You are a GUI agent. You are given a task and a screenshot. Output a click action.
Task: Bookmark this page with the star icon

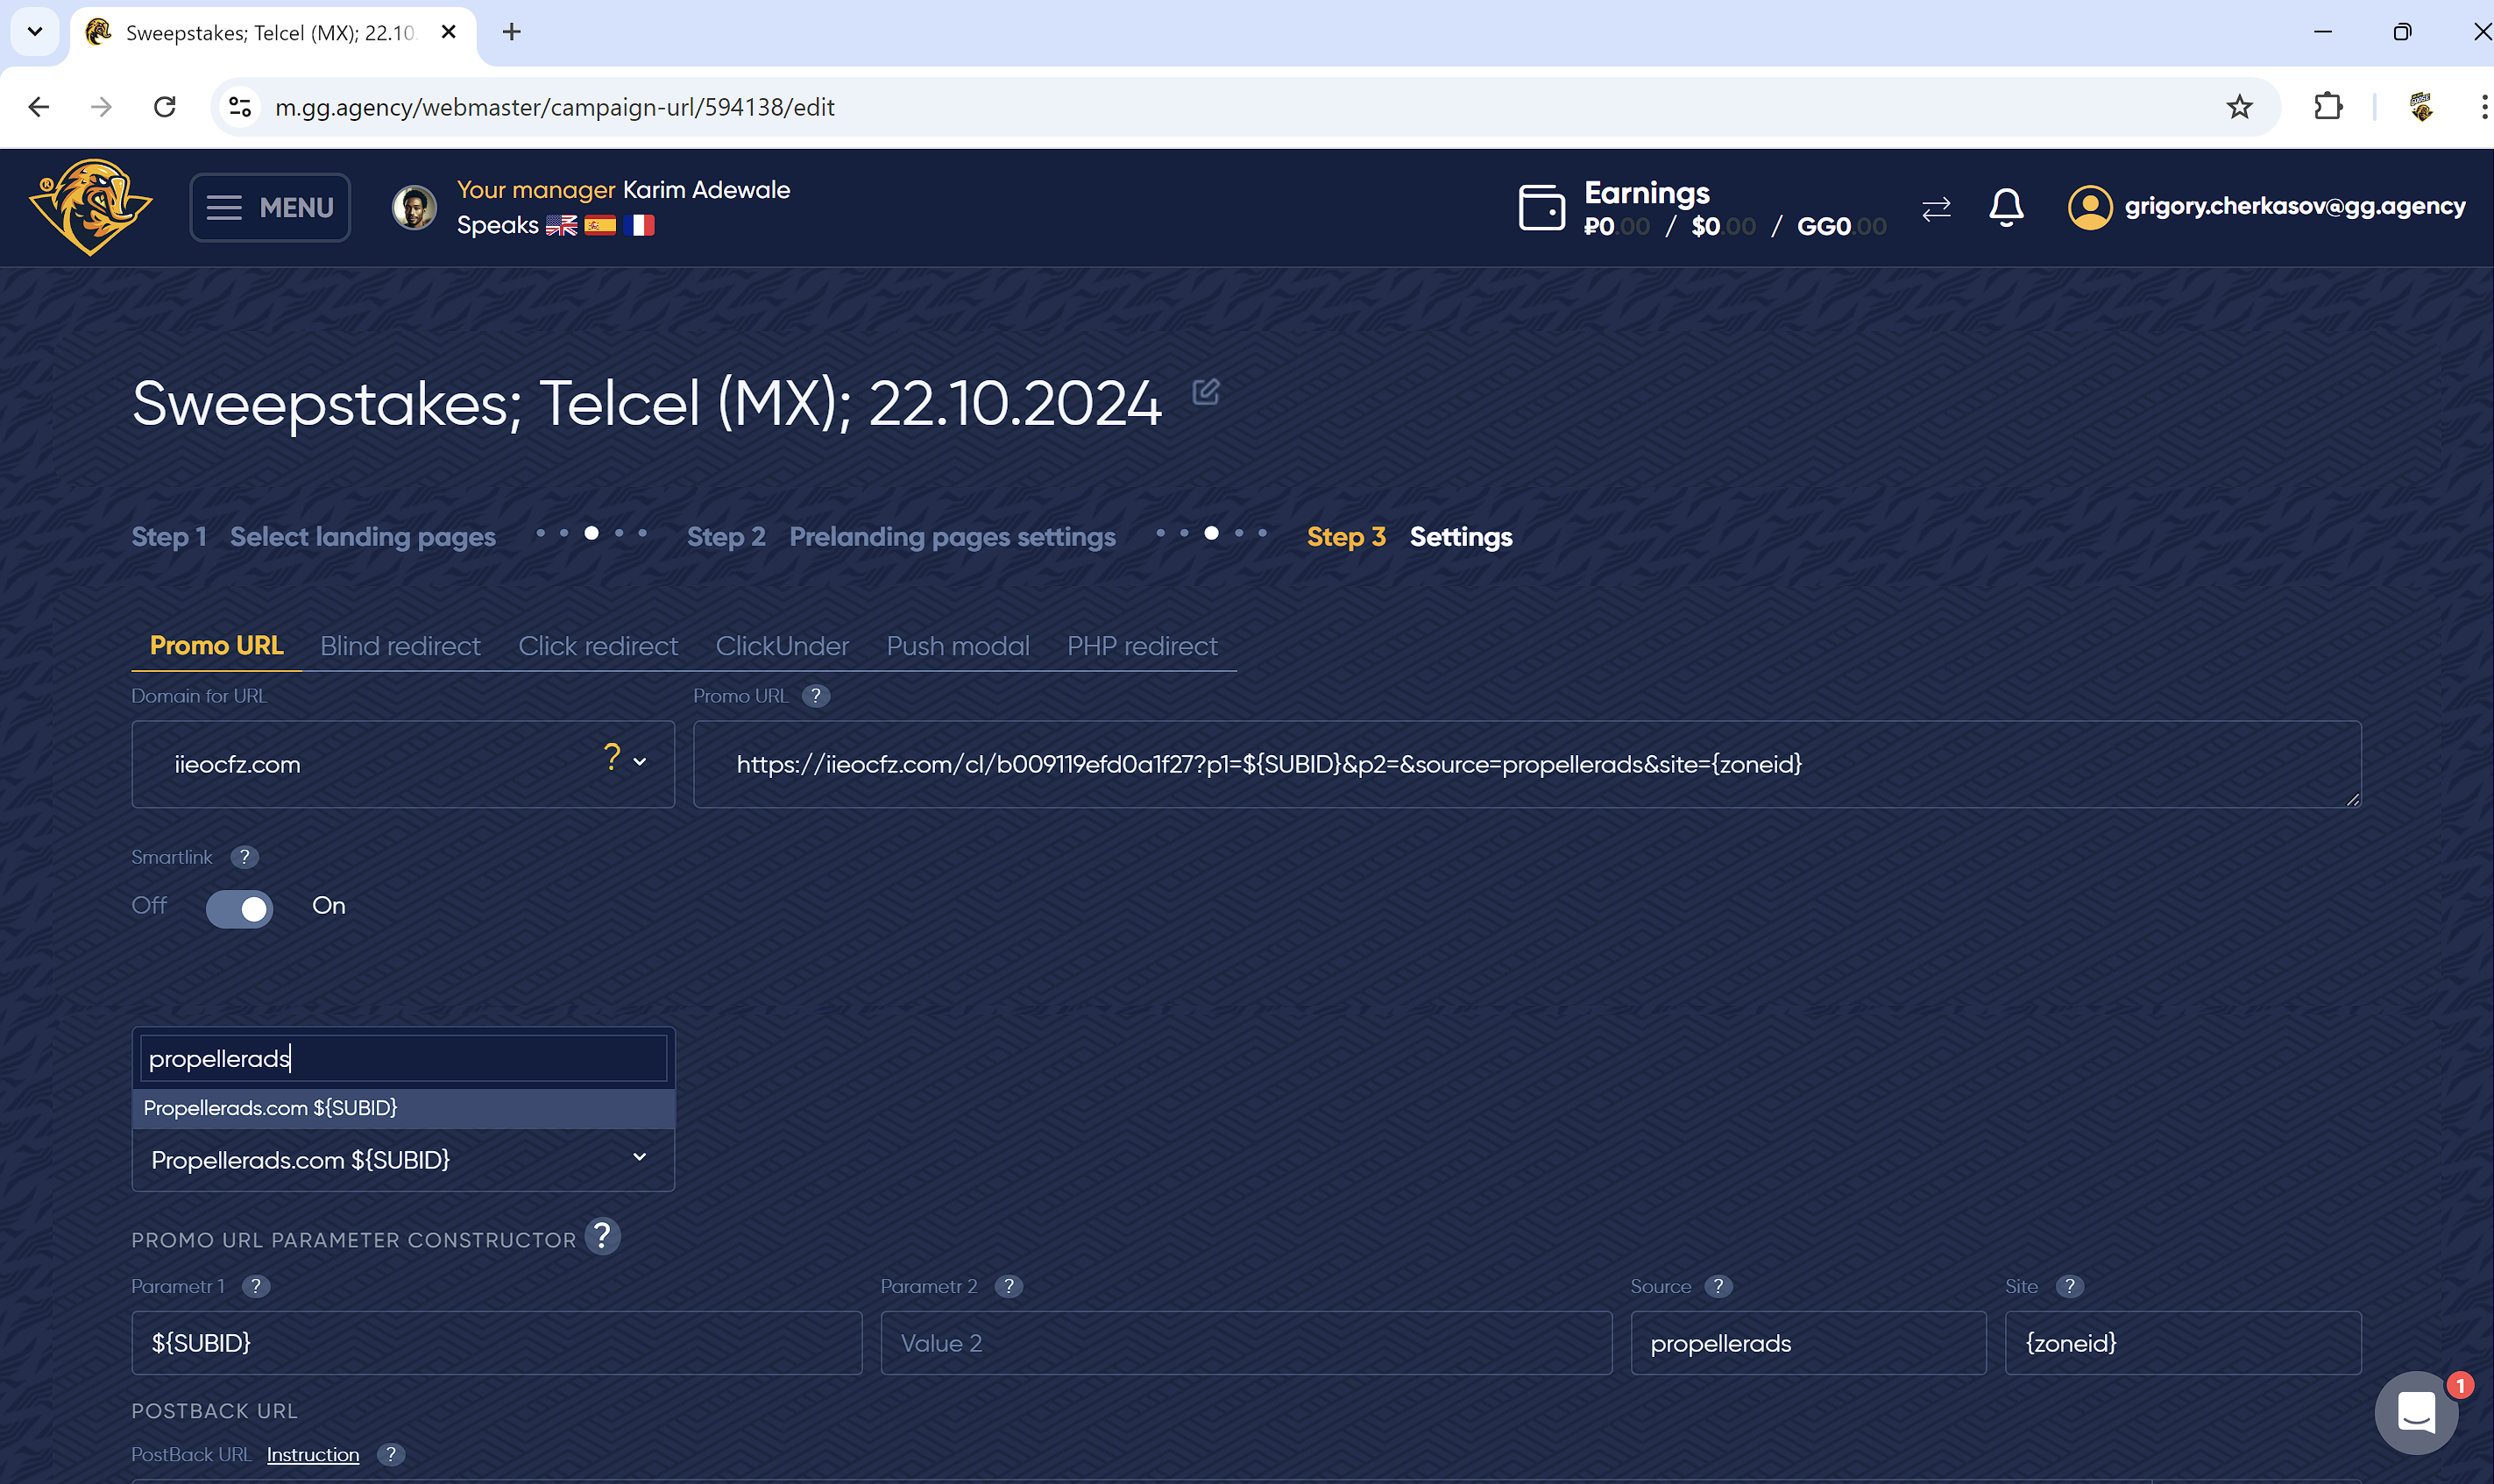pyautogui.click(x=2239, y=107)
